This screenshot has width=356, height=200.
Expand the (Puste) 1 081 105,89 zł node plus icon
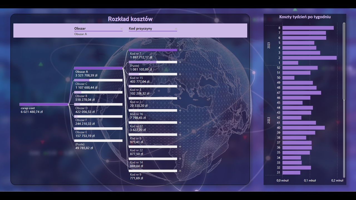click(180, 62)
